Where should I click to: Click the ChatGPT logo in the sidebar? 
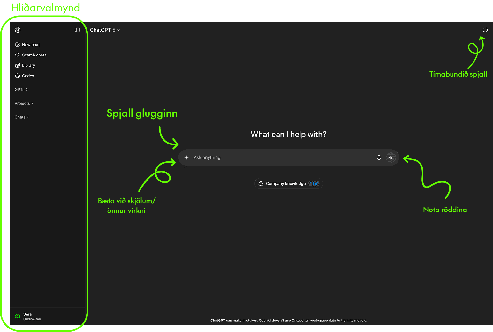(x=18, y=30)
